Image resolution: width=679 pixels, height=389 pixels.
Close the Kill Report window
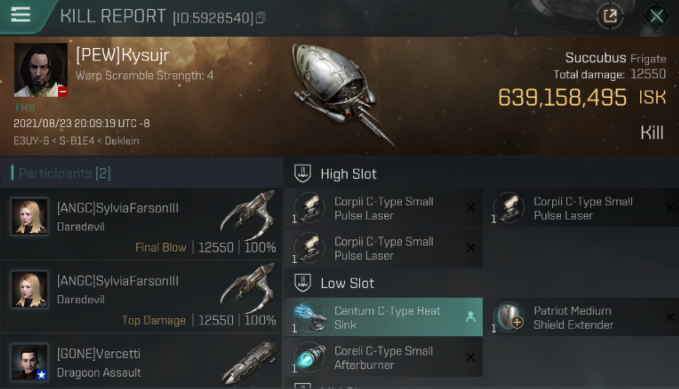coord(656,16)
